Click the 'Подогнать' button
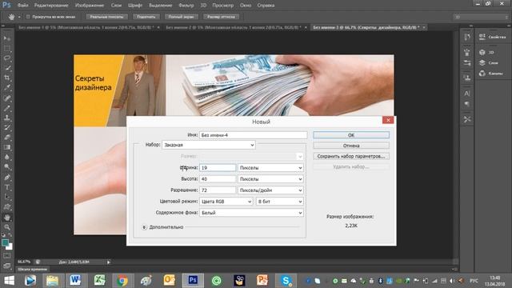Viewport: 512px width, 288px height. [146, 17]
